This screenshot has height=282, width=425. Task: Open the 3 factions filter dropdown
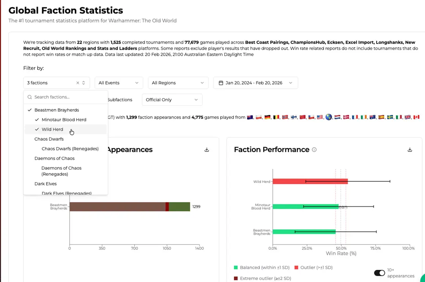(57, 83)
